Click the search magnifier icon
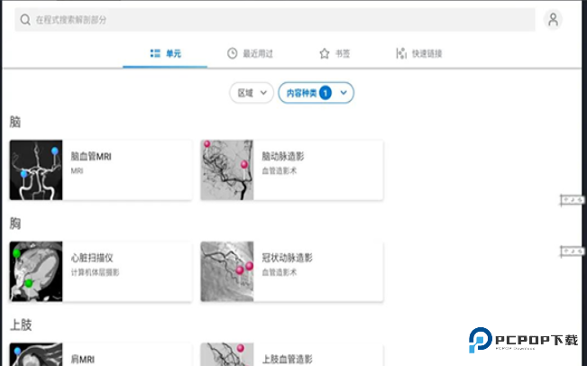The image size is (587, 366). [x=25, y=20]
